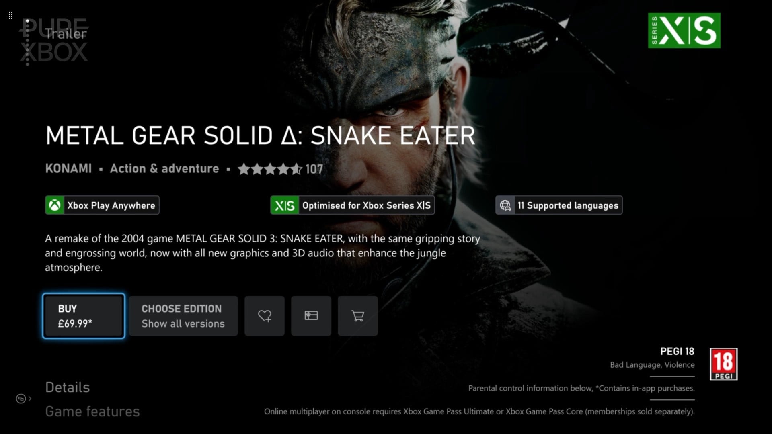Open Choose Edition show all versions
Image resolution: width=772 pixels, height=434 pixels.
pyautogui.click(x=183, y=316)
